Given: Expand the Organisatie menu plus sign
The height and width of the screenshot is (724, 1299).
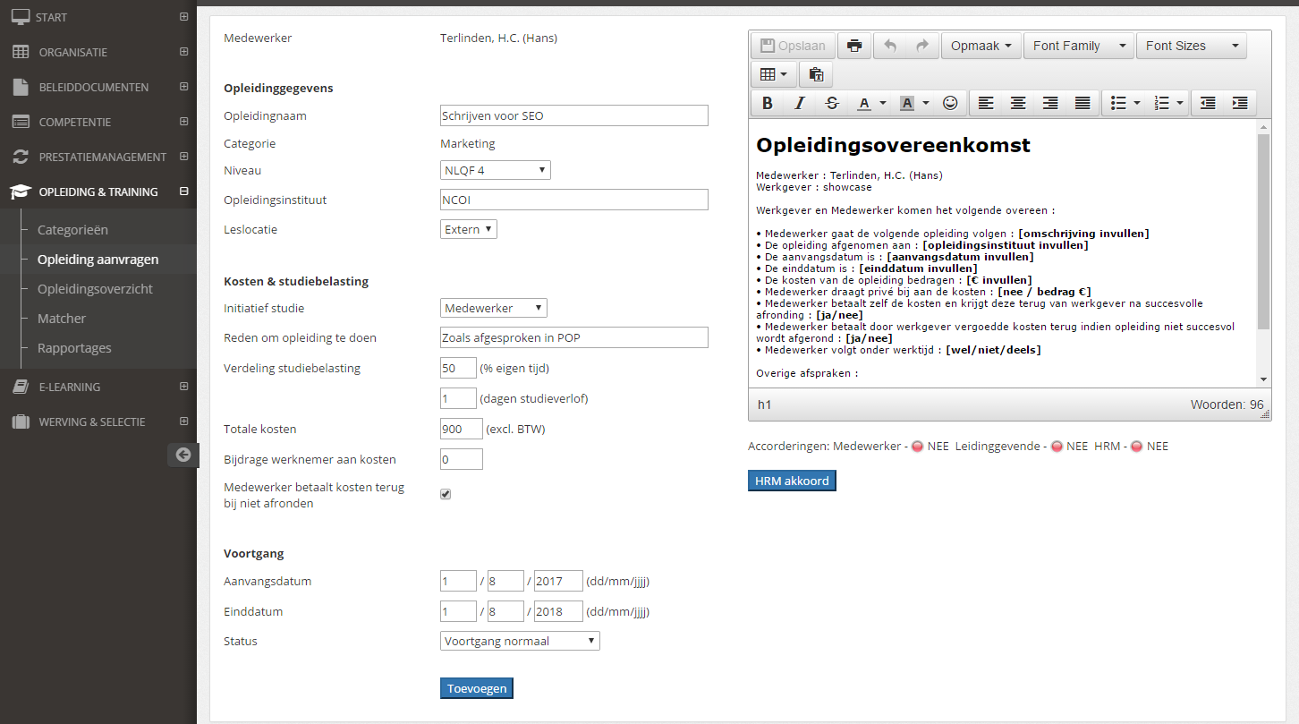Looking at the screenshot, I should (x=183, y=52).
